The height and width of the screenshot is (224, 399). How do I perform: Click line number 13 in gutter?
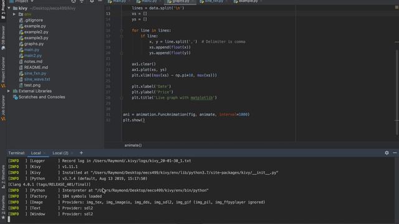[x=108, y=14]
